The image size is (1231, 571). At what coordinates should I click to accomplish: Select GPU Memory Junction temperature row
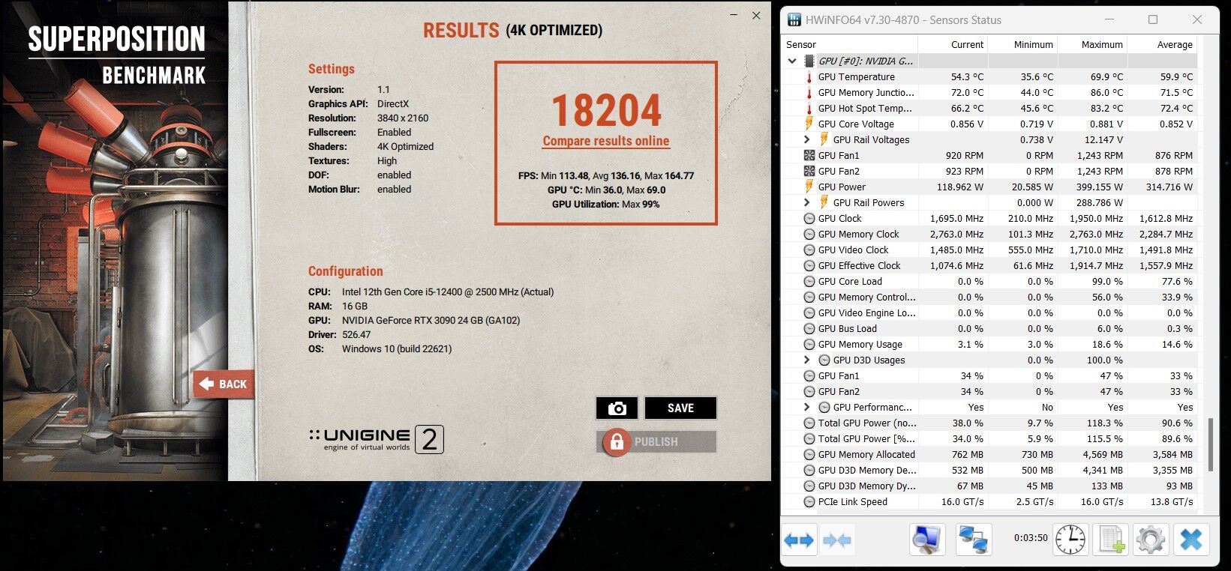pos(989,92)
